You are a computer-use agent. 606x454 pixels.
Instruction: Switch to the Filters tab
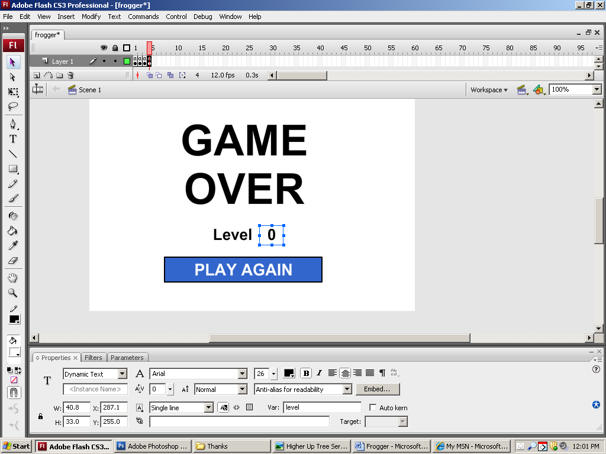[94, 358]
